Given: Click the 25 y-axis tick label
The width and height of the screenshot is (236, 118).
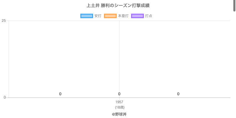Looking at the screenshot, I should tap(4, 21).
